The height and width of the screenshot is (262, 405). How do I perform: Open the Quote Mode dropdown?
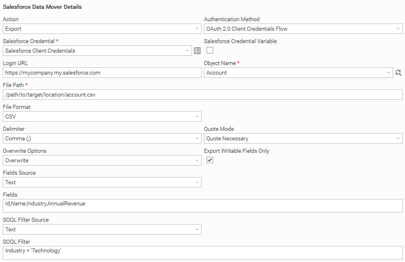[303, 139]
